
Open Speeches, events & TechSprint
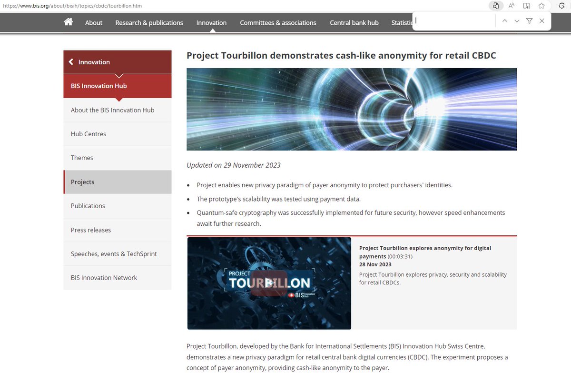coord(118,254)
